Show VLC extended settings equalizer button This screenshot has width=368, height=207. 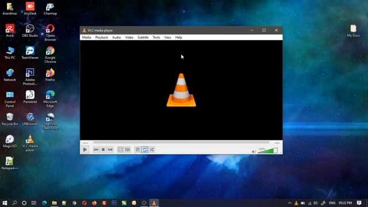pyautogui.click(x=128, y=149)
